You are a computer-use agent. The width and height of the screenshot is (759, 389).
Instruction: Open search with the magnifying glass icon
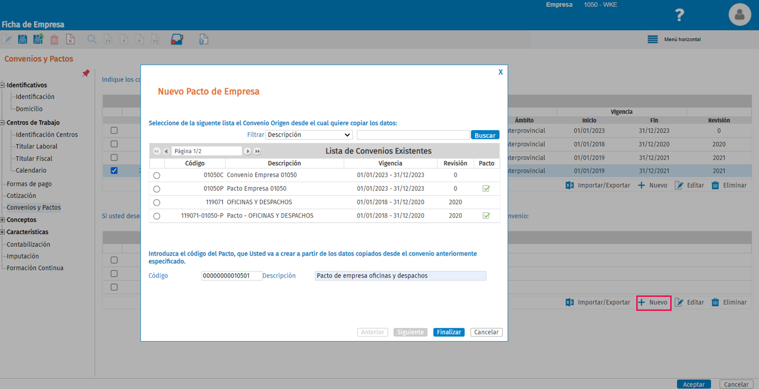pos(92,40)
